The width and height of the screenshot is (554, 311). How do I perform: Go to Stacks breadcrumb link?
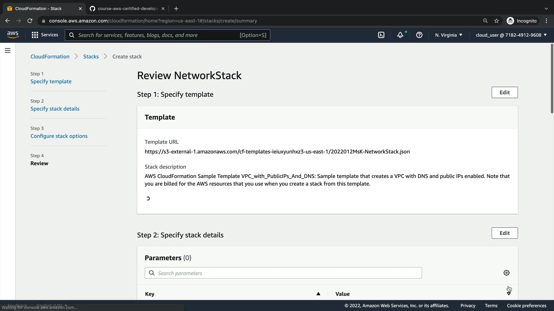[91, 57]
